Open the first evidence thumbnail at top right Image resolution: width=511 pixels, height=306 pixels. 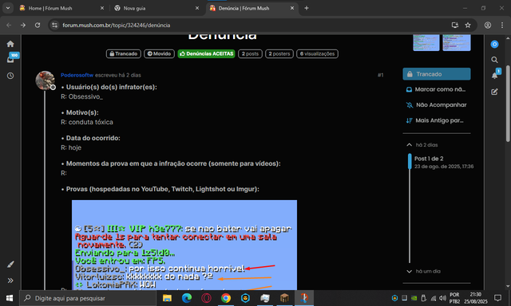(x=426, y=42)
